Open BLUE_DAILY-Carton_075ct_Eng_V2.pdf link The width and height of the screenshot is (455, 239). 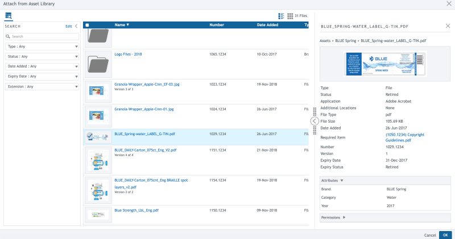tap(146, 150)
